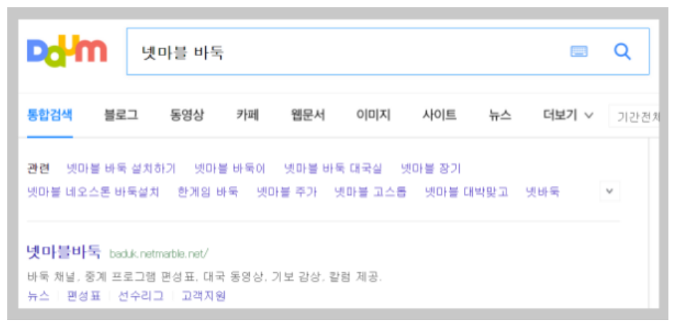675x326 pixels.
Task: Click related search 넷마블 바둑 설치하기
Action: pyautogui.click(x=121, y=168)
